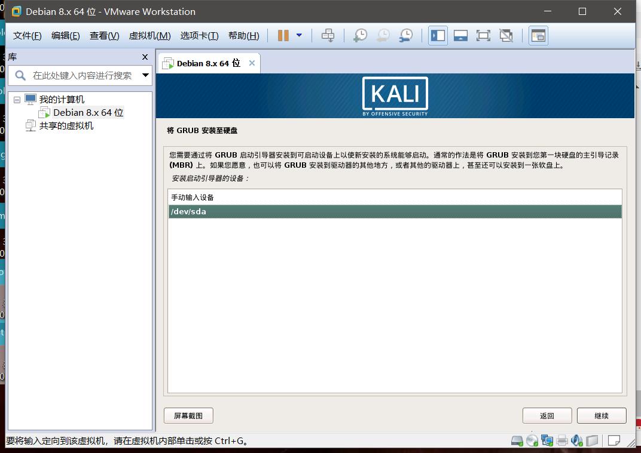Click the library search input field
The width and height of the screenshot is (641, 453).
83,75
